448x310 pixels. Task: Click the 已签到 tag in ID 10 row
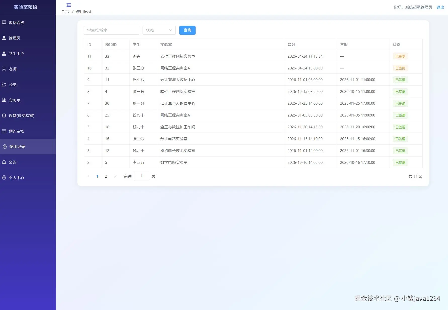click(400, 68)
